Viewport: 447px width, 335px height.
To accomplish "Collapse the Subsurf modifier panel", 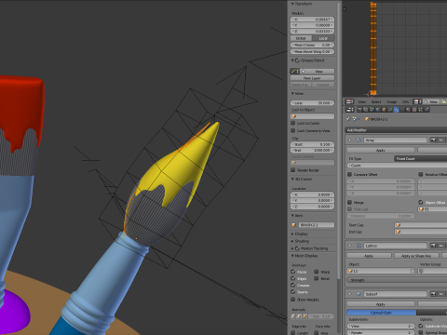I will pos(350,294).
